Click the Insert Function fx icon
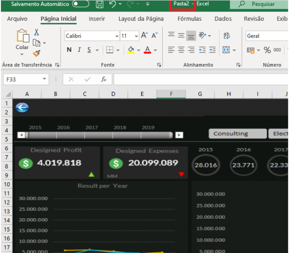 point(104,79)
